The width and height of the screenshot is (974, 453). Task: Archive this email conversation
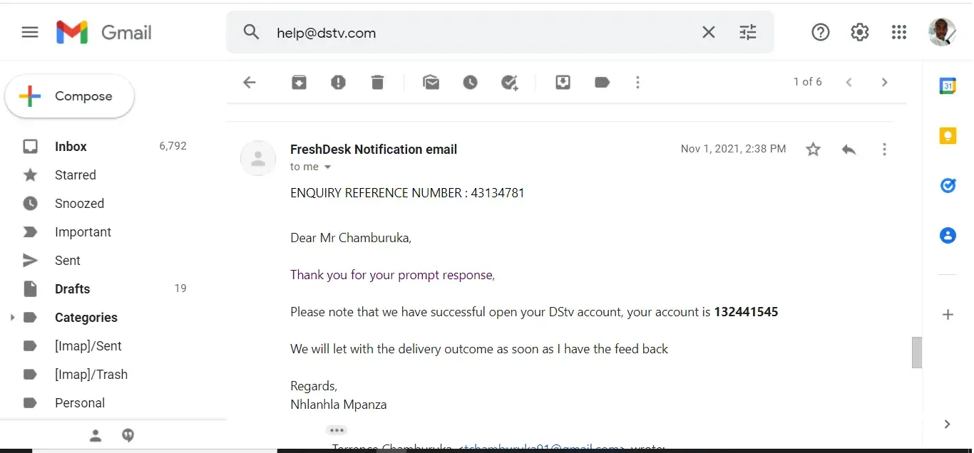click(299, 83)
